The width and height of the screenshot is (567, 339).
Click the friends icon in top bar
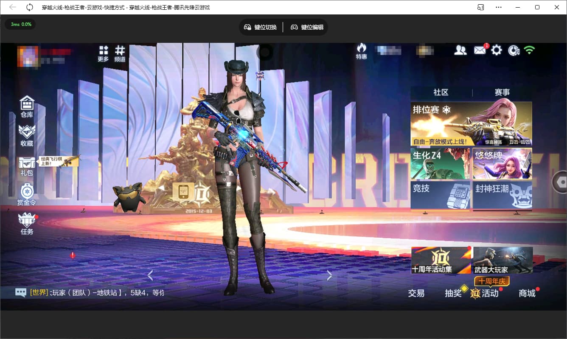(x=460, y=50)
